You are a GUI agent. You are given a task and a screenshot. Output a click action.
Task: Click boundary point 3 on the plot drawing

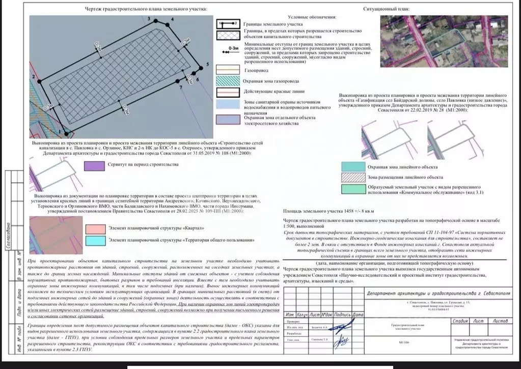(155, 21)
